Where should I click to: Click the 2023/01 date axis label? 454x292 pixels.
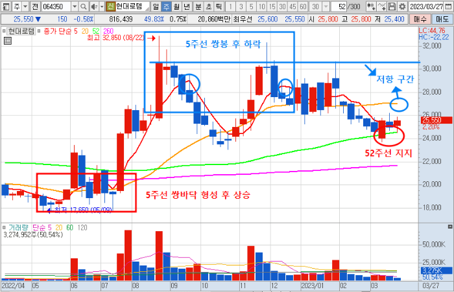tap(313, 286)
